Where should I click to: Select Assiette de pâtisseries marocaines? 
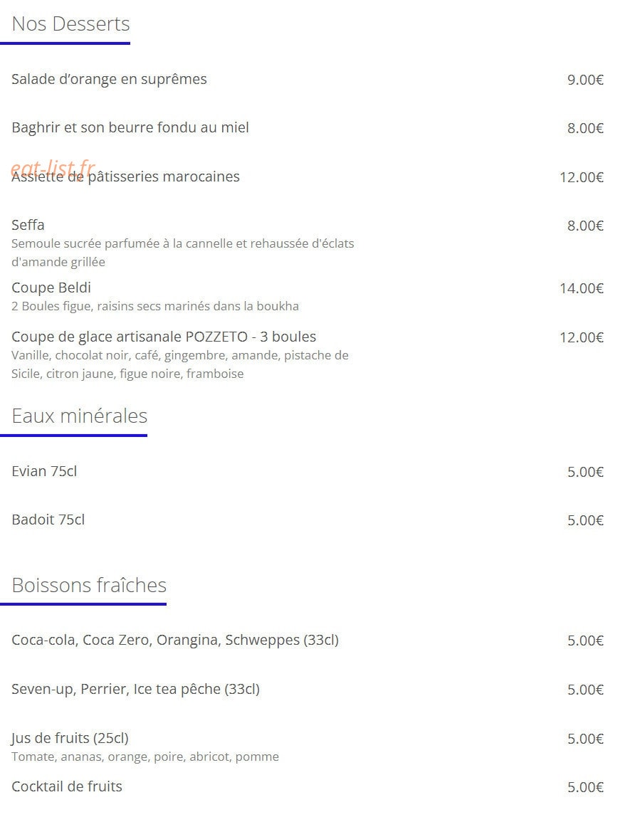pos(125,176)
